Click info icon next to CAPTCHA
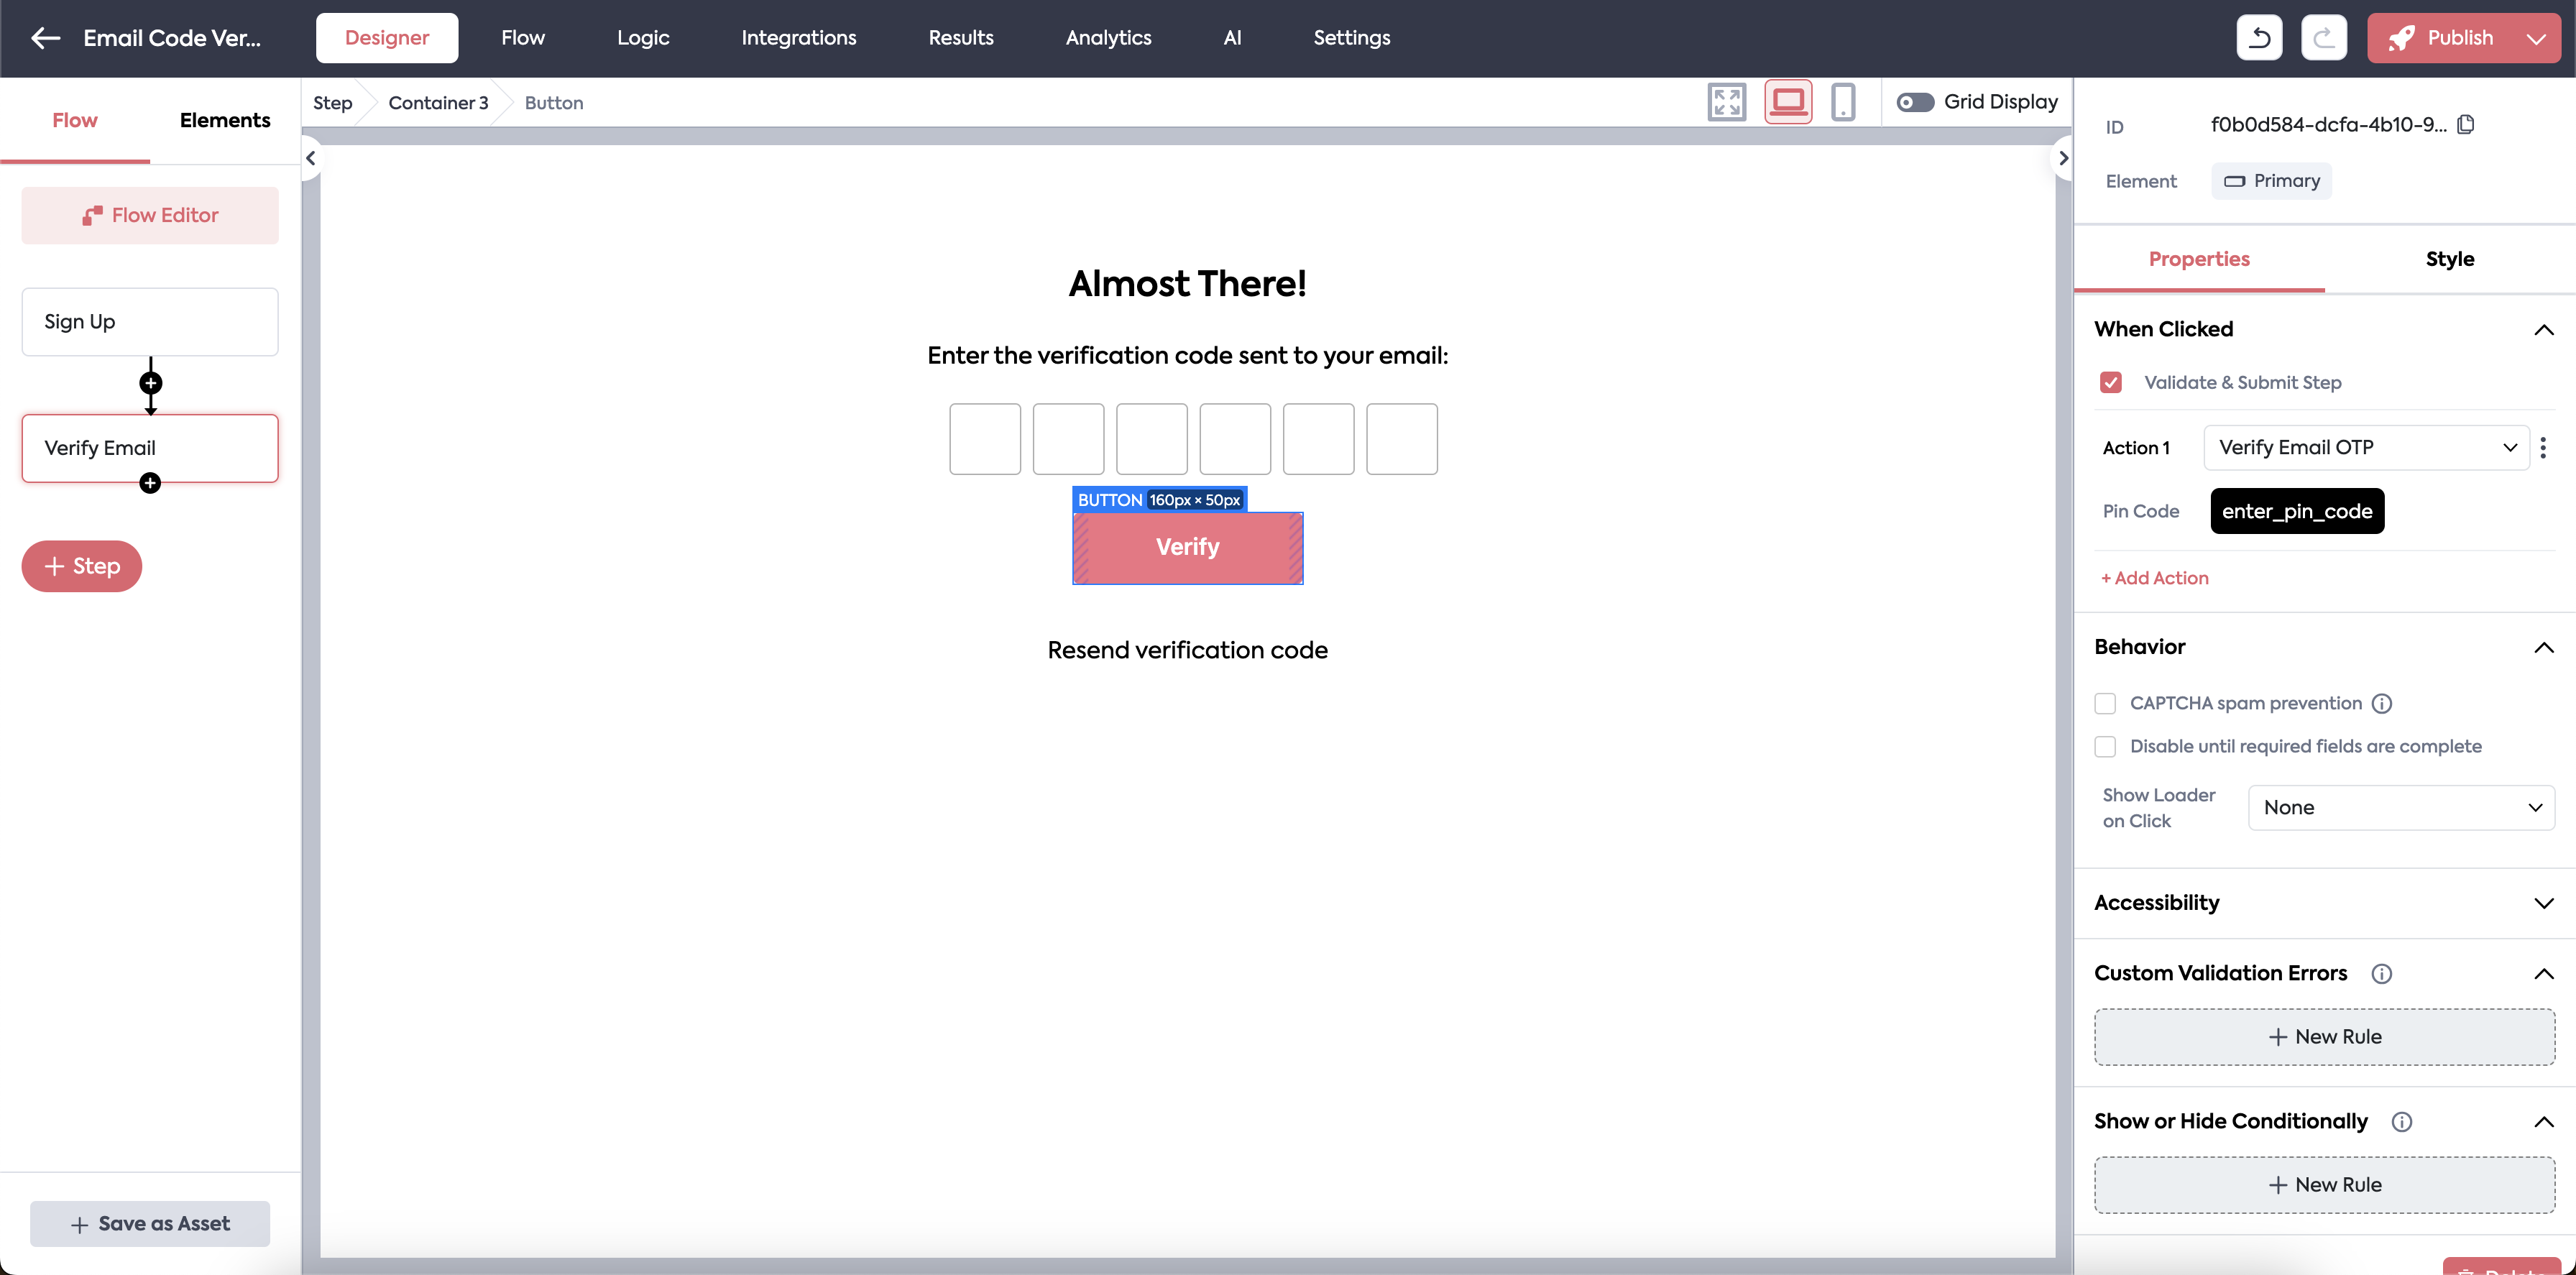Screen dimensions: 2576x1275 [x=2382, y=703]
